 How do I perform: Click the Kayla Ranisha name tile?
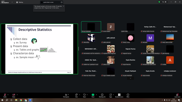pyautogui.click(x=131, y=60)
